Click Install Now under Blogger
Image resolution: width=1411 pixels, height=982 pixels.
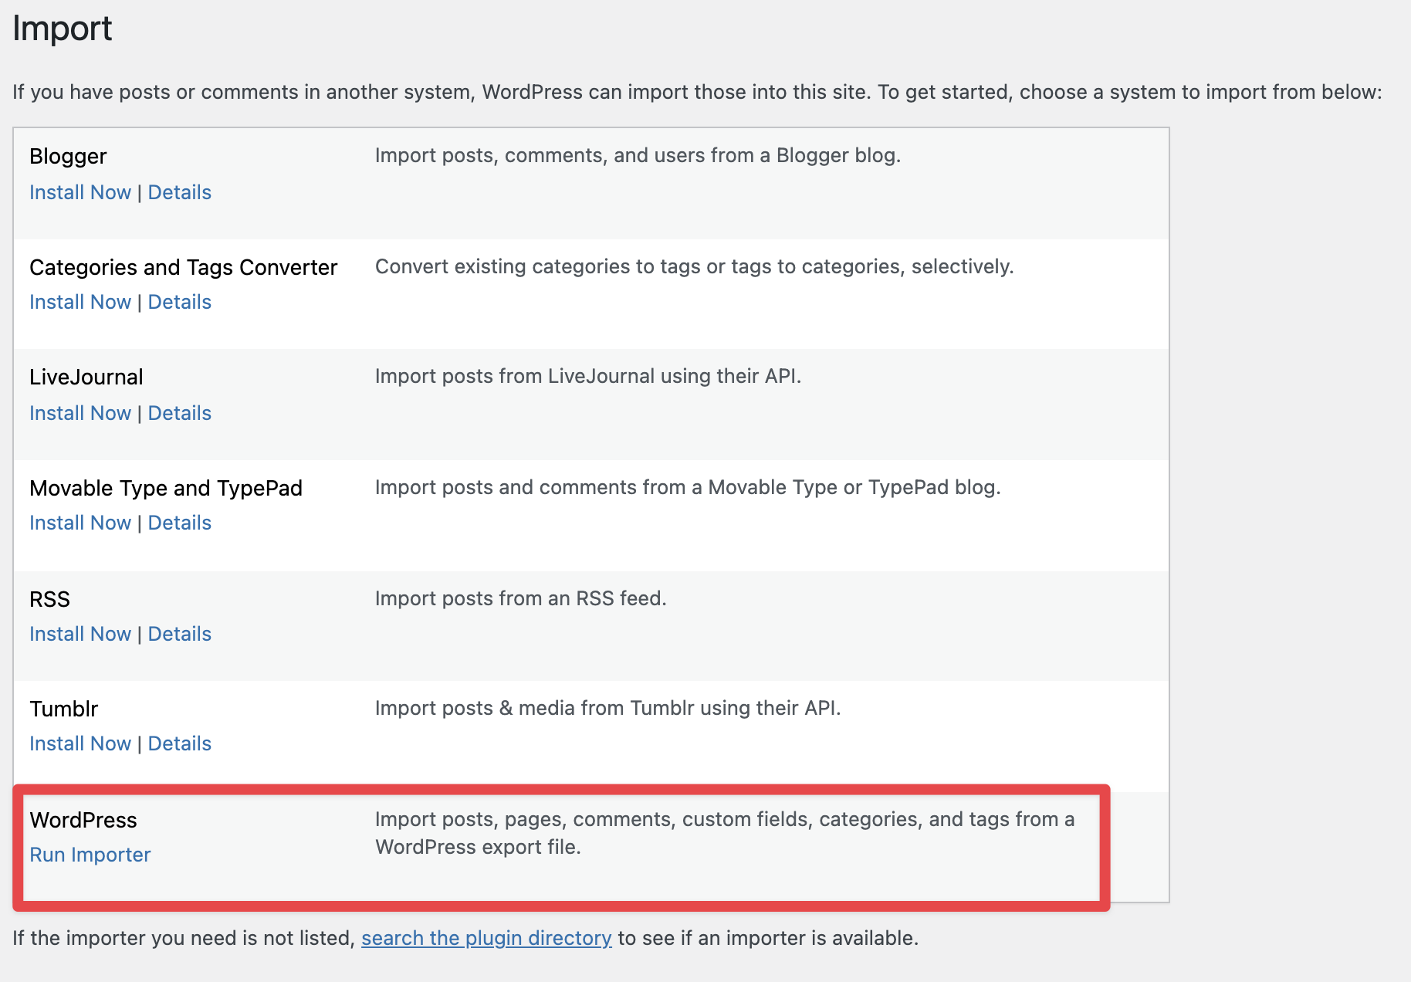coord(80,192)
